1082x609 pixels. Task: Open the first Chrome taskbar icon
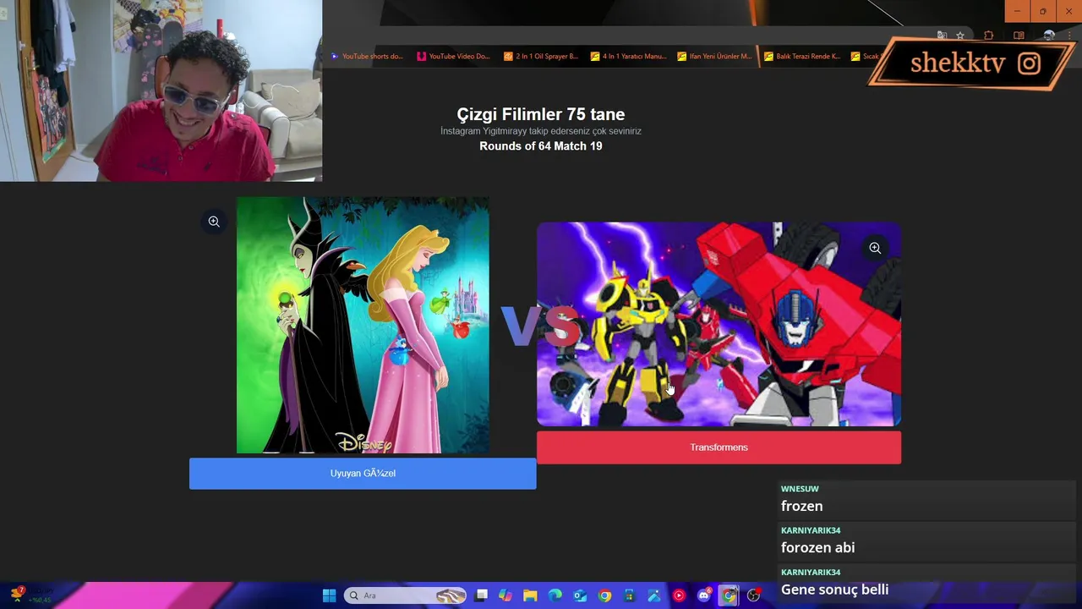tap(604, 595)
